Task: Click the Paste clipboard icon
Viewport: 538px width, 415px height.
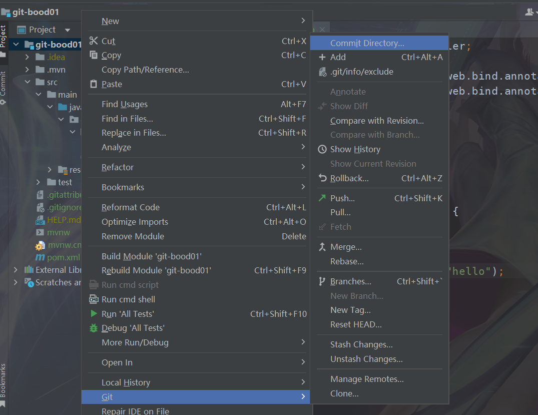Action: (x=93, y=84)
